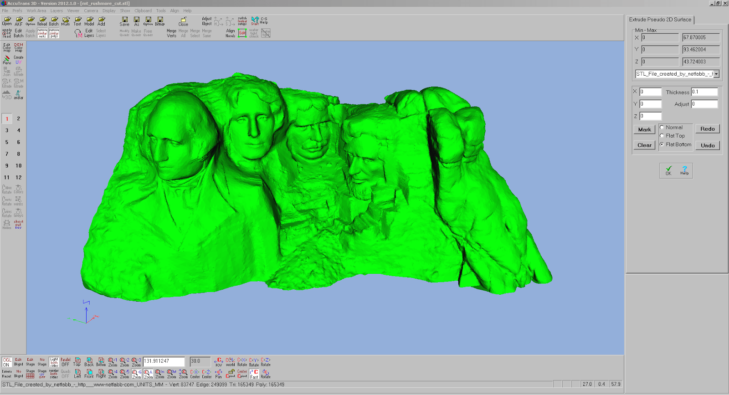The height and width of the screenshot is (395, 729).
Task: Confirm with the OK button
Action: (x=668, y=170)
